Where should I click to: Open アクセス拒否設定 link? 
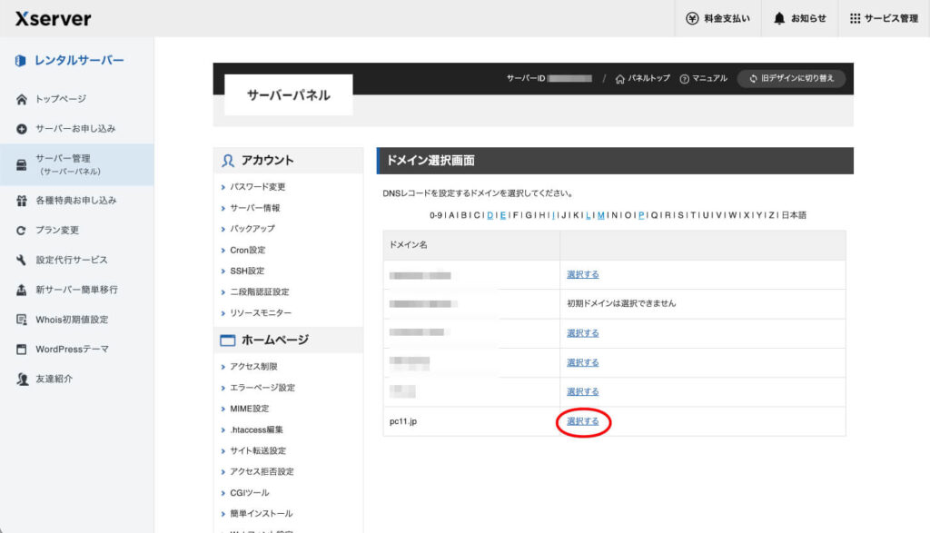click(262, 472)
